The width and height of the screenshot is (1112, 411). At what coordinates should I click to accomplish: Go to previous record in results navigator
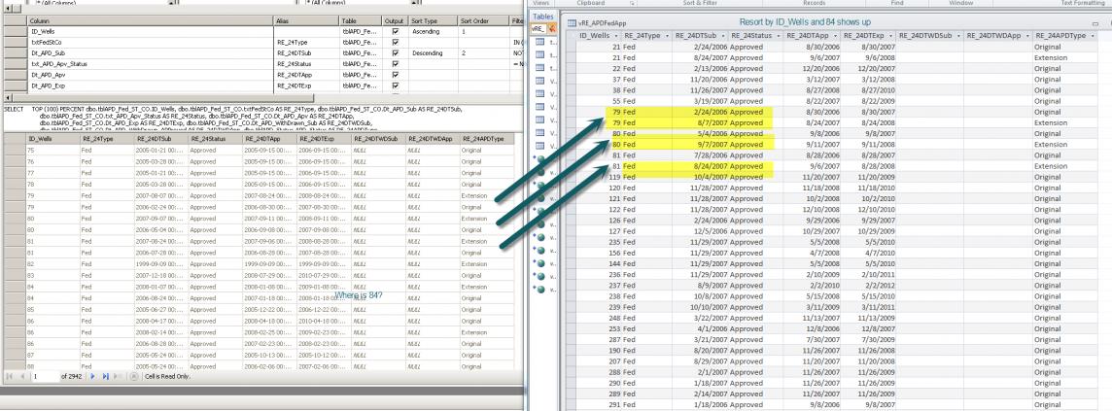pyautogui.click(x=21, y=376)
